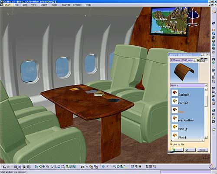Click the Zoom Out magnifier icon
Viewport: 217px width, 174px height.
pyautogui.click(x=55, y=167)
